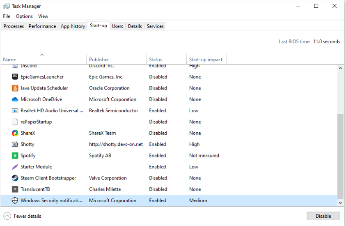The height and width of the screenshot is (226, 346).
Task: Click the Spotify AB publisher cell
Action: pyautogui.click(x=100, y=155)
